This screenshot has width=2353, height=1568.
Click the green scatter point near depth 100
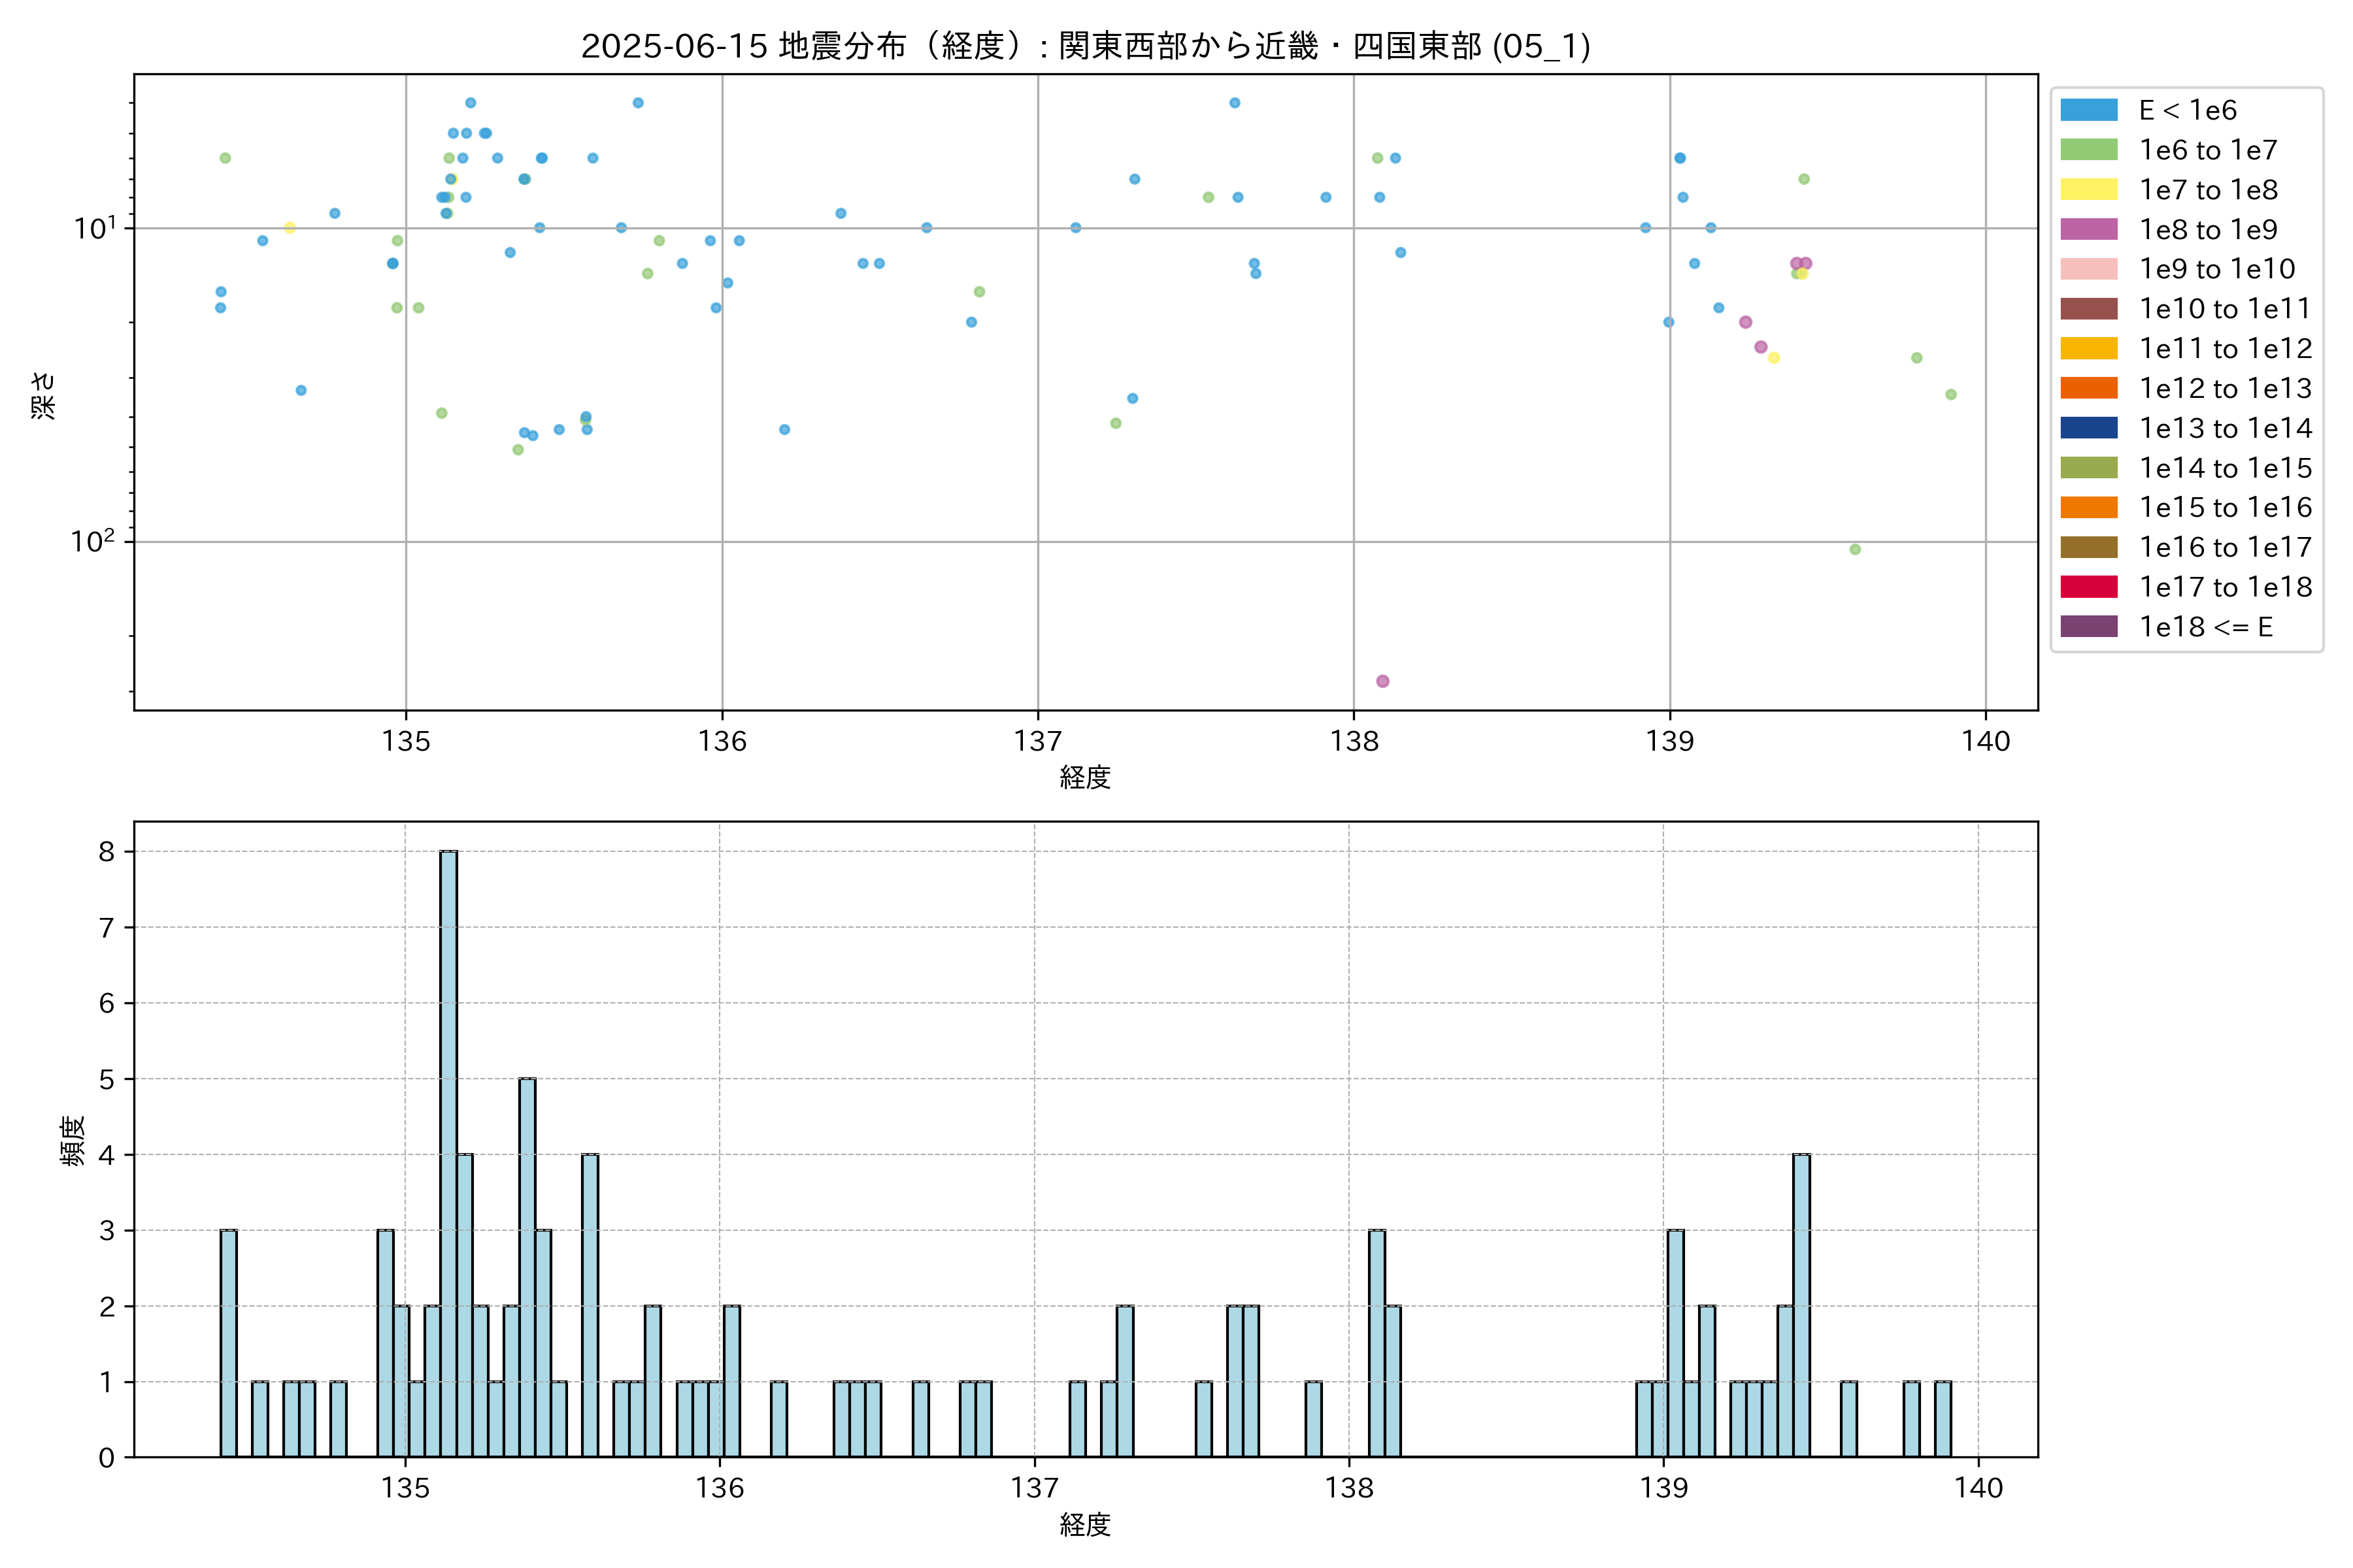pos(1855,549)
